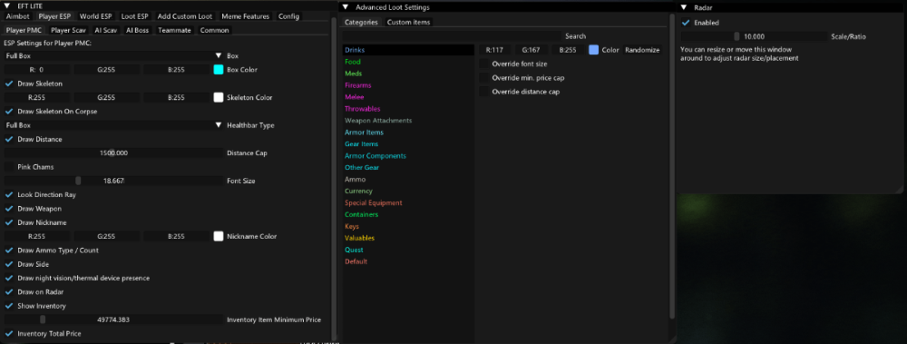Click the Randomize color button

click(642, 50)
